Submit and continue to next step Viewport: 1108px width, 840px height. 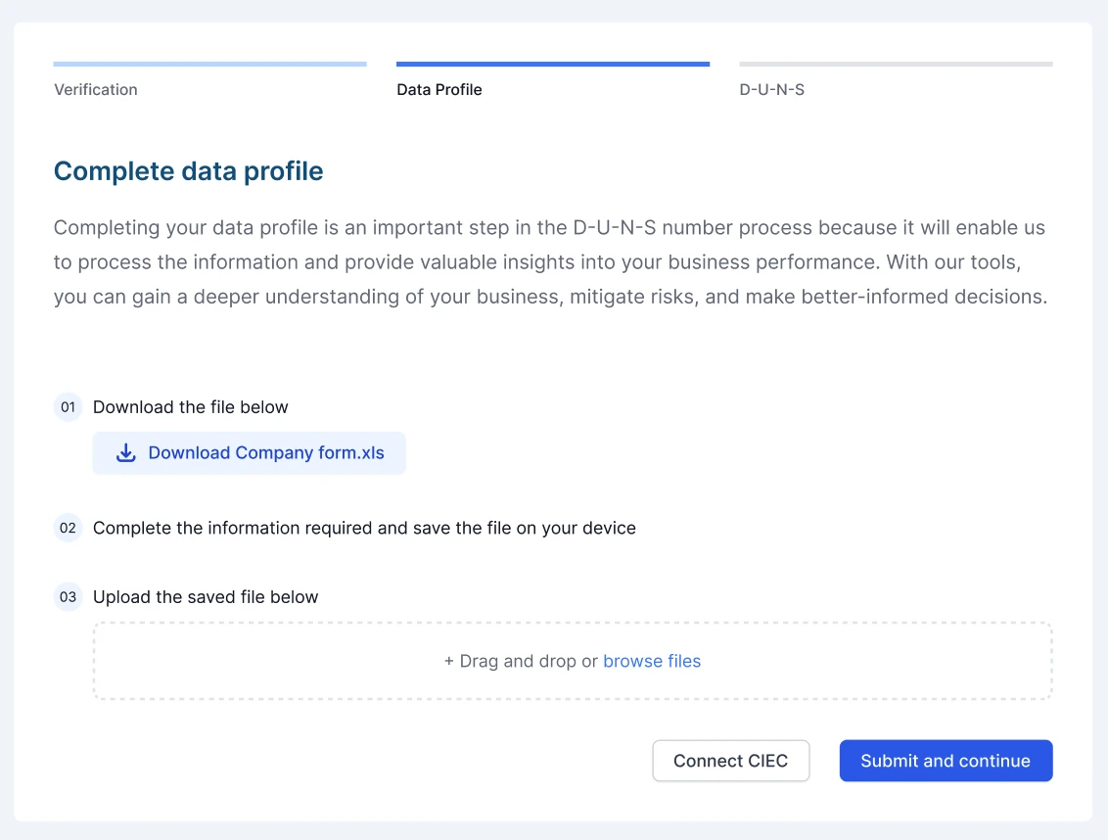(x=946, y=761)
